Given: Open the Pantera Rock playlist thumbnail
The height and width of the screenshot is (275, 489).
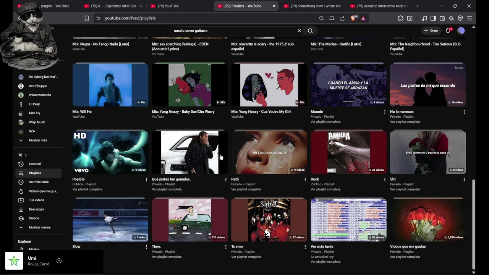Looking at the screenshot, I should [x=348, y=152].
